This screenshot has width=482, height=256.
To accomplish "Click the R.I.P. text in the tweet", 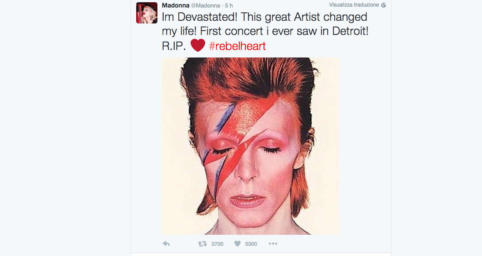I will tap(174, 46).
